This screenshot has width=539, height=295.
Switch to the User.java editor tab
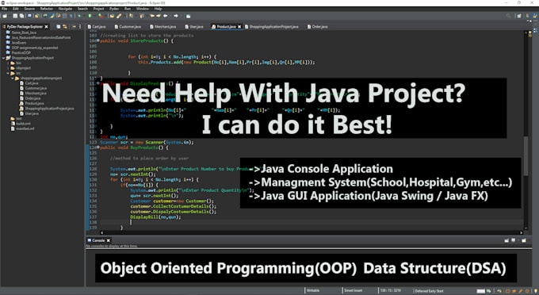click(x=194, y=26)
